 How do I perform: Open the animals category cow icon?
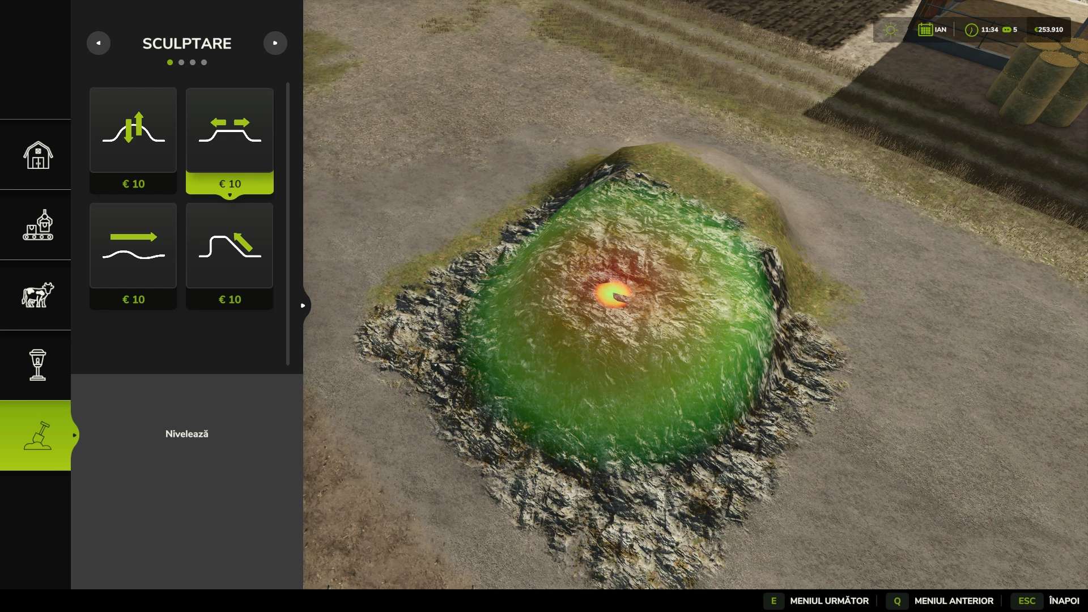[x=37, y=295]
